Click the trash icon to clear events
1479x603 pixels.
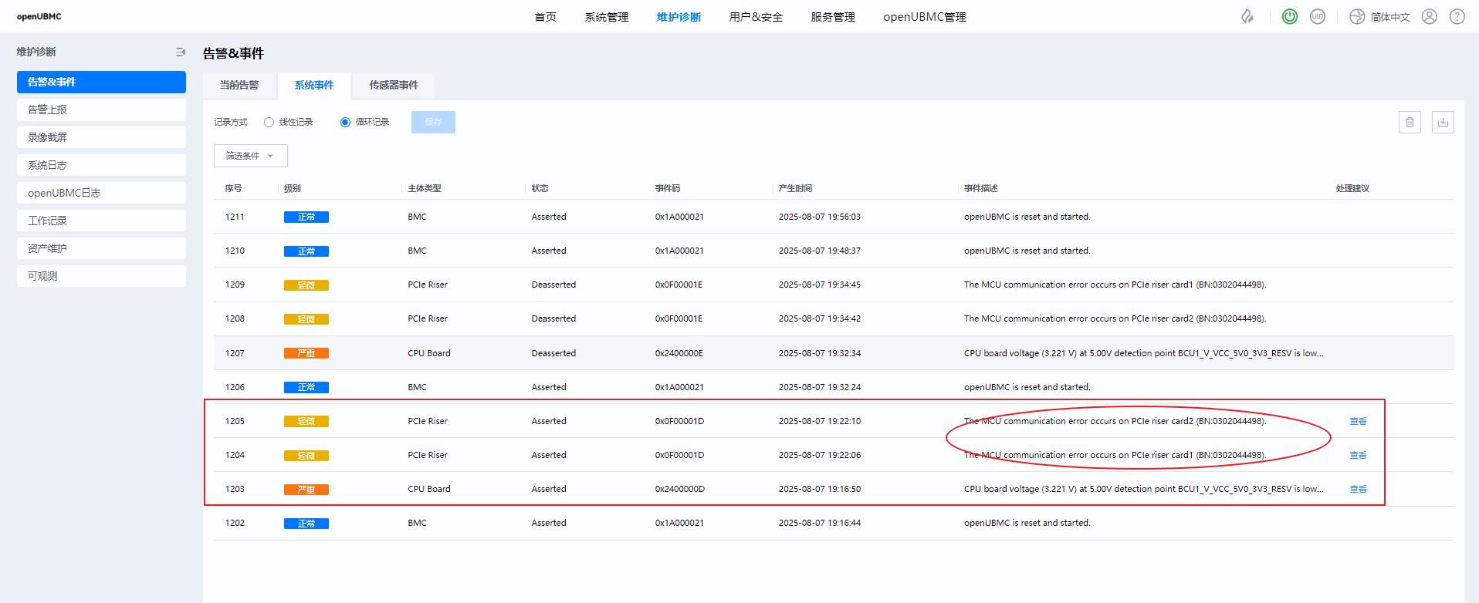(1410, 122)
